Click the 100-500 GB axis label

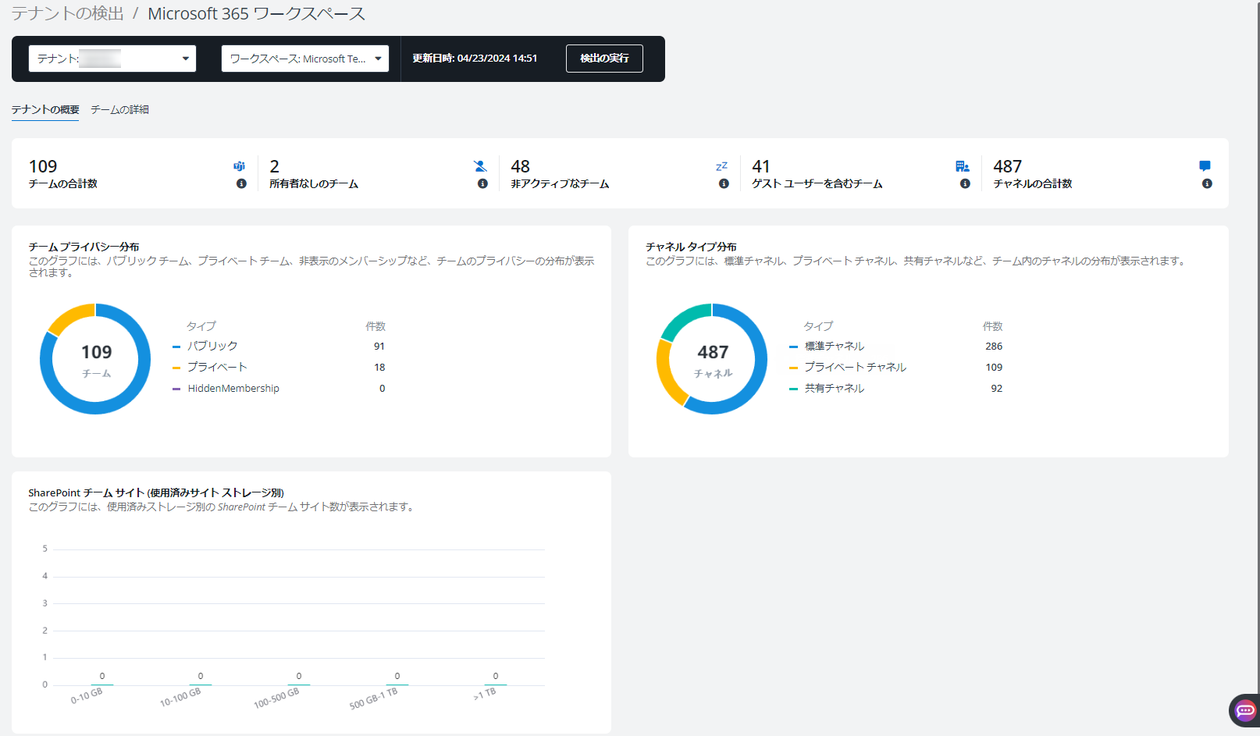point(276,699)
